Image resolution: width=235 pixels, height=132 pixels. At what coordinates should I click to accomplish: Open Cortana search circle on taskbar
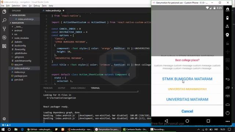click(x=9, y=129)
